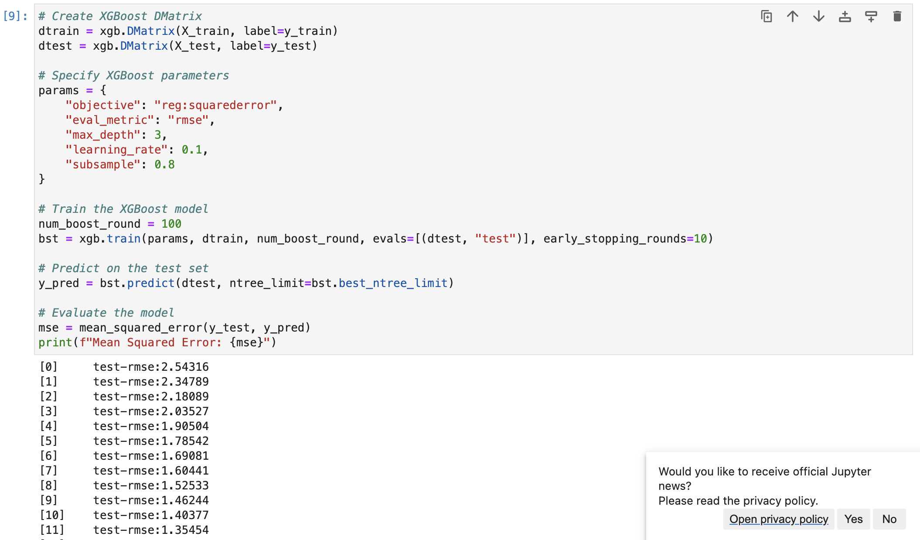Place cursor in dtest = xgb.DMatrix line
Image resolution: width=920 pixels, height=540 pixels.
(178, 46)
